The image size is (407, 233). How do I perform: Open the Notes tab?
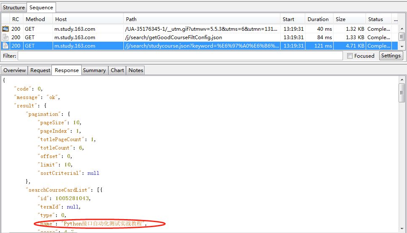[x=136, y=70]
